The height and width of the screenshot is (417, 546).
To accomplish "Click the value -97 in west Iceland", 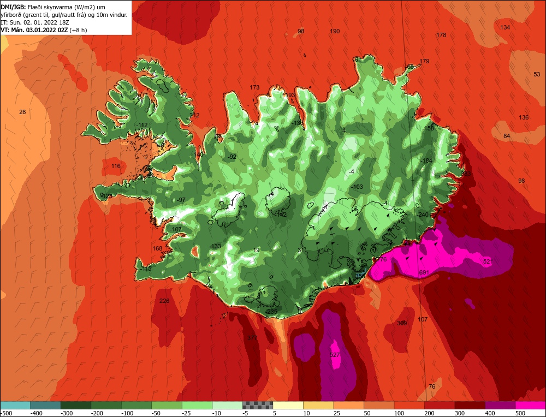I will 180,200.
